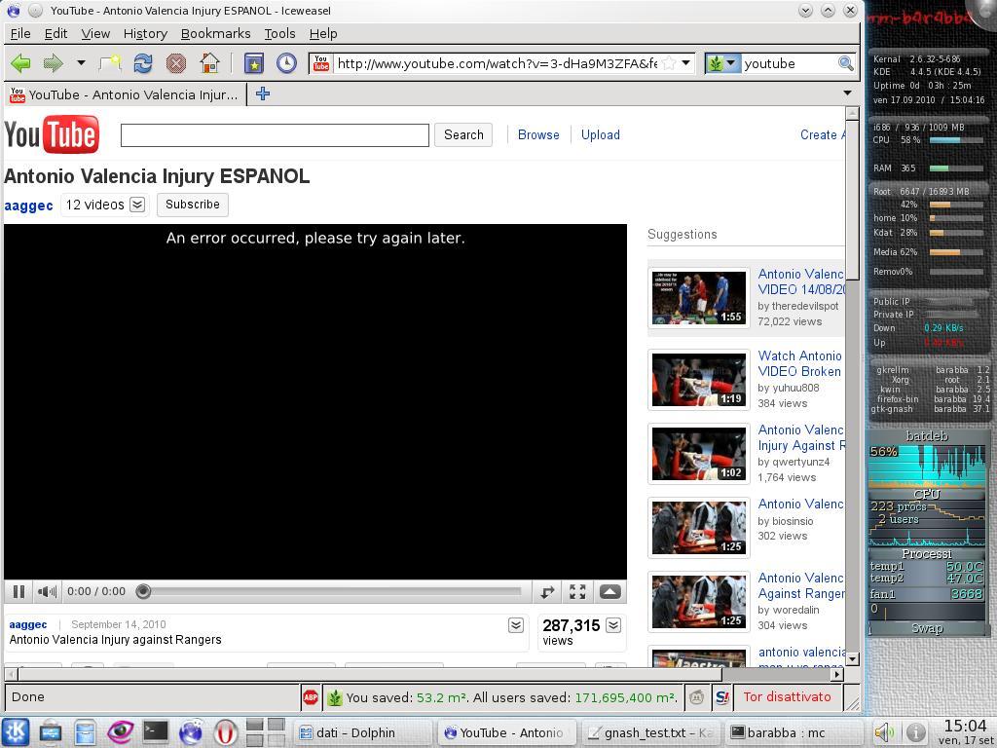This screenshot has height=748, width=997.
Task: Mute the video player volume
Action: [x=47, y=591]
